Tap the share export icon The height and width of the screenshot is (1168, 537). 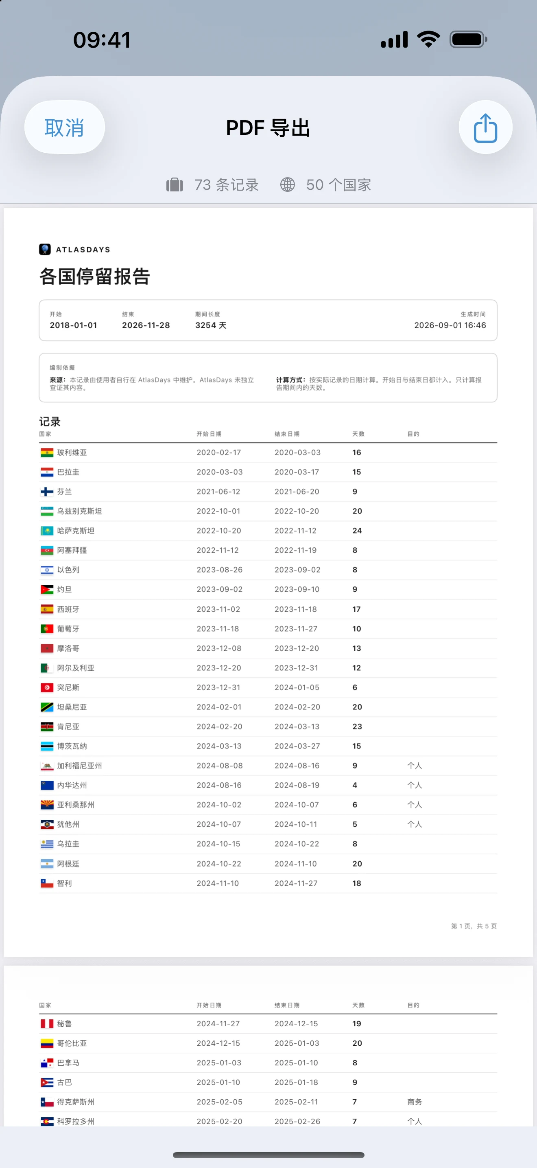(x=485, y=127)
